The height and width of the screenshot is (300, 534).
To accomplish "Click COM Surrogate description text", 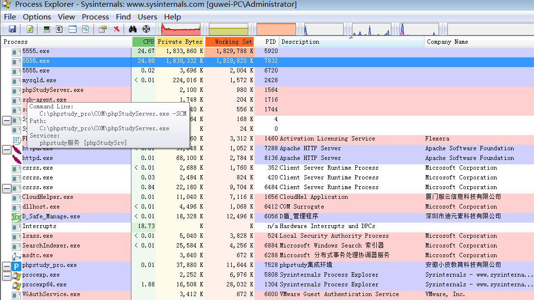I will coord(302,207).
